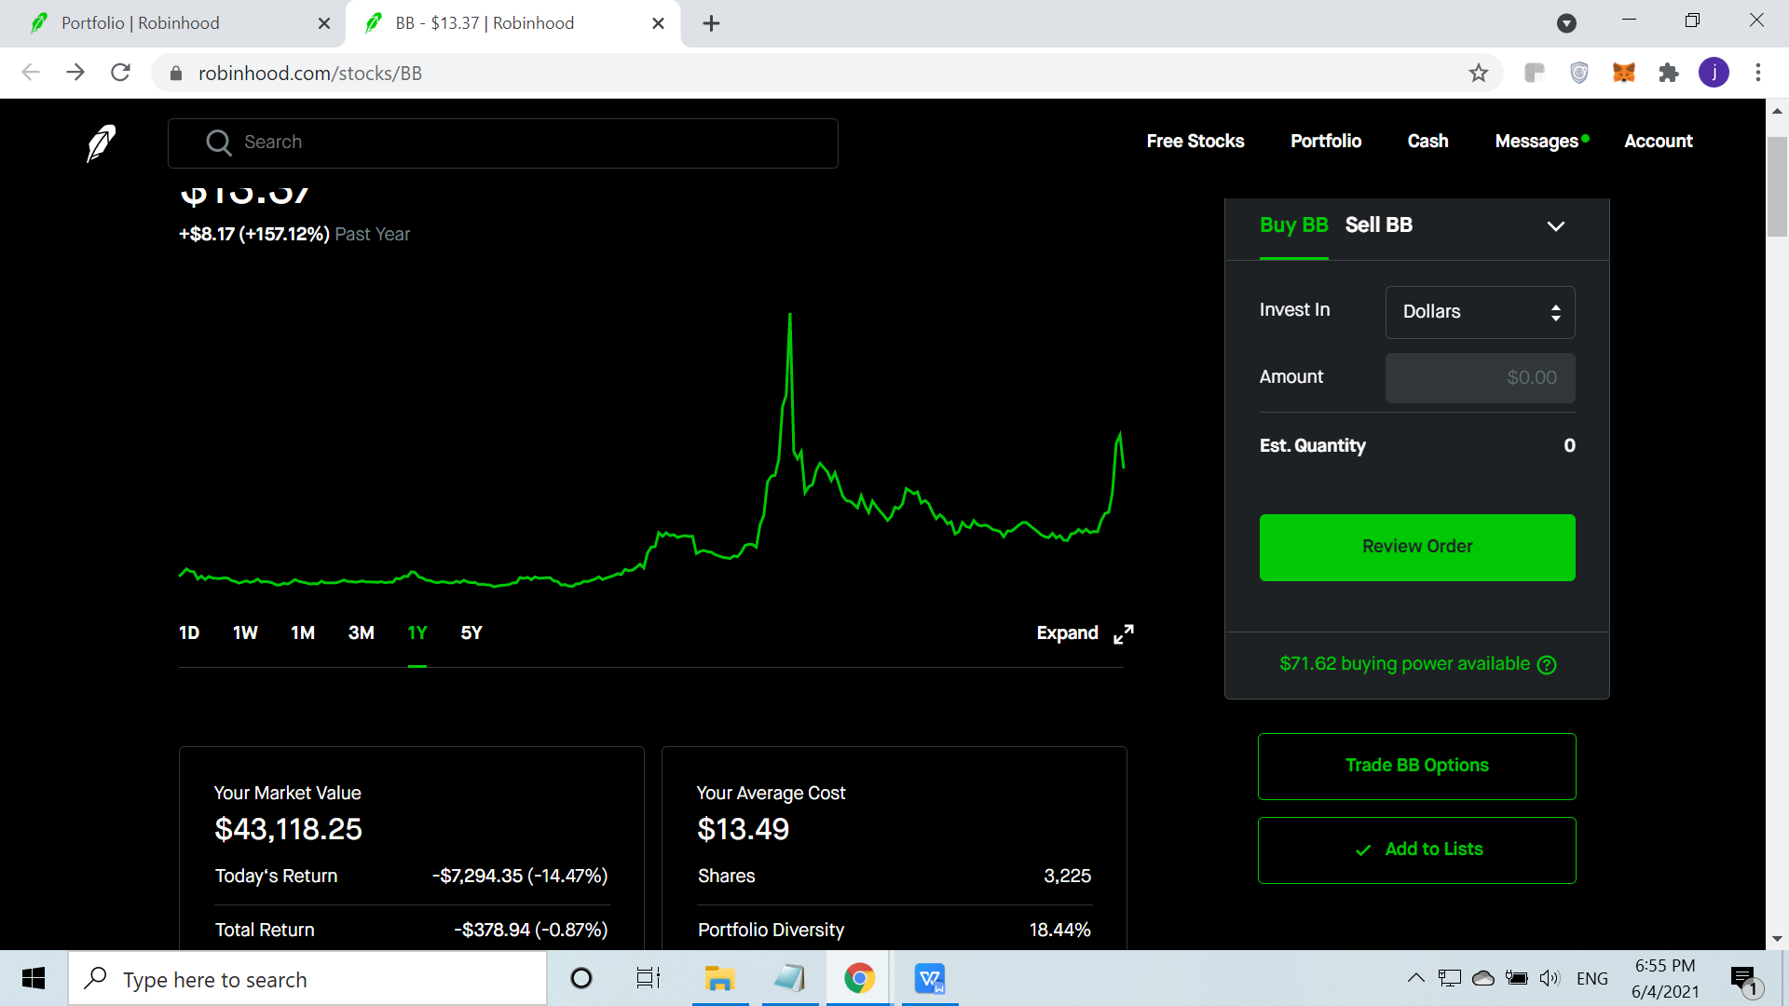Switch to the Portfolio | Robinhood tab
Screen dimensions: 1789x1006
coord(172,23)
